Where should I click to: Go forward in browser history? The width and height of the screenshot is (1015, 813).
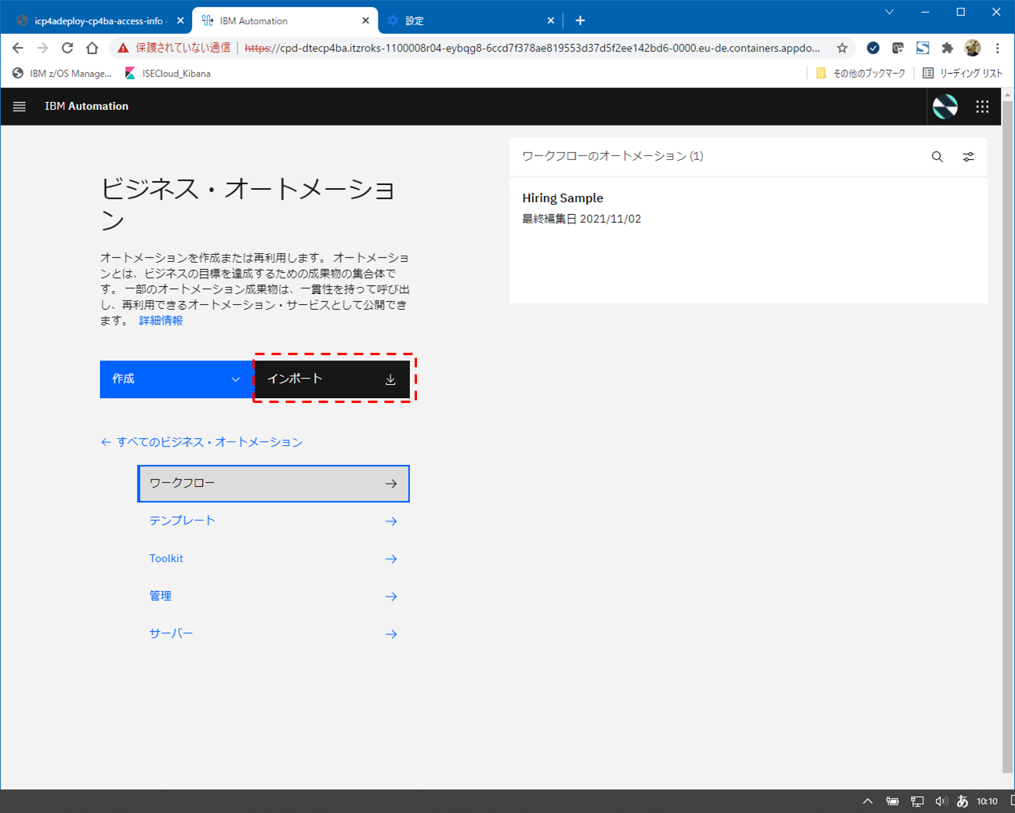point(42,48)
